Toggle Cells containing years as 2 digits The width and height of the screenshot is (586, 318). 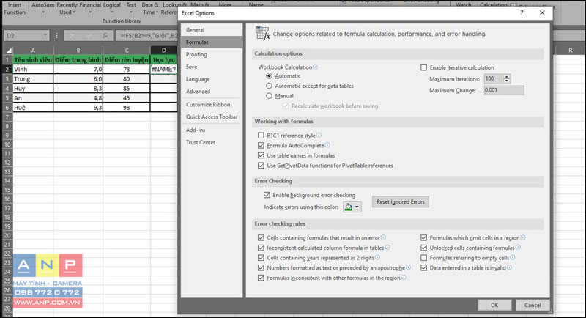pos(261,258)
